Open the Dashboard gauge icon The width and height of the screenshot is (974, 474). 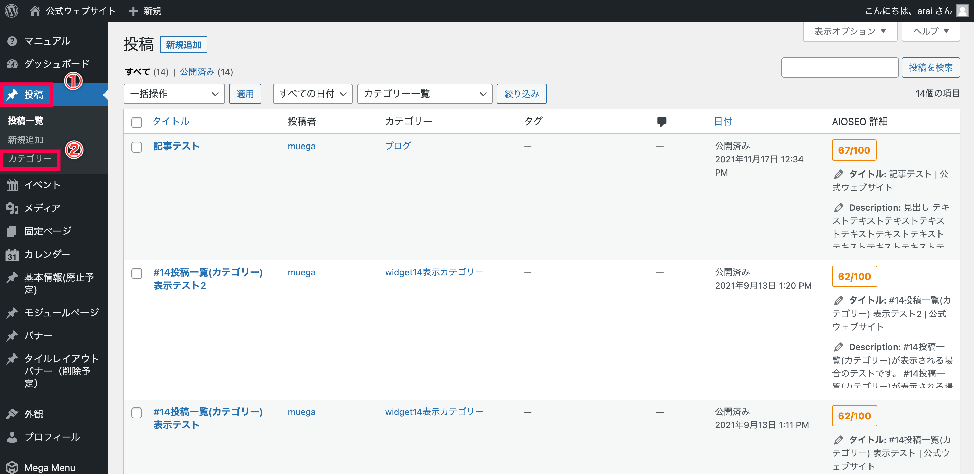(12, 64)
